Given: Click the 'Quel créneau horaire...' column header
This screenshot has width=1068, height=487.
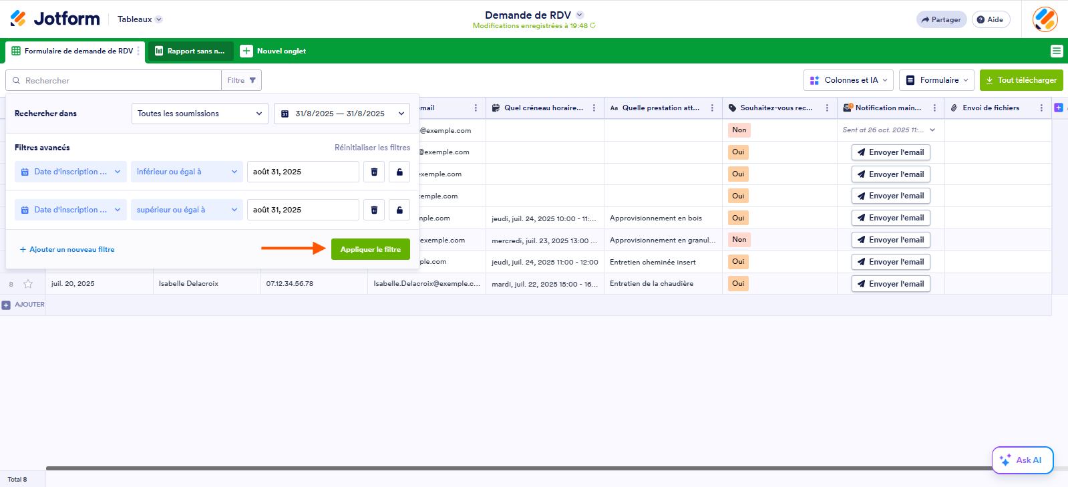Looking at the screenshot, I should 544,108.
